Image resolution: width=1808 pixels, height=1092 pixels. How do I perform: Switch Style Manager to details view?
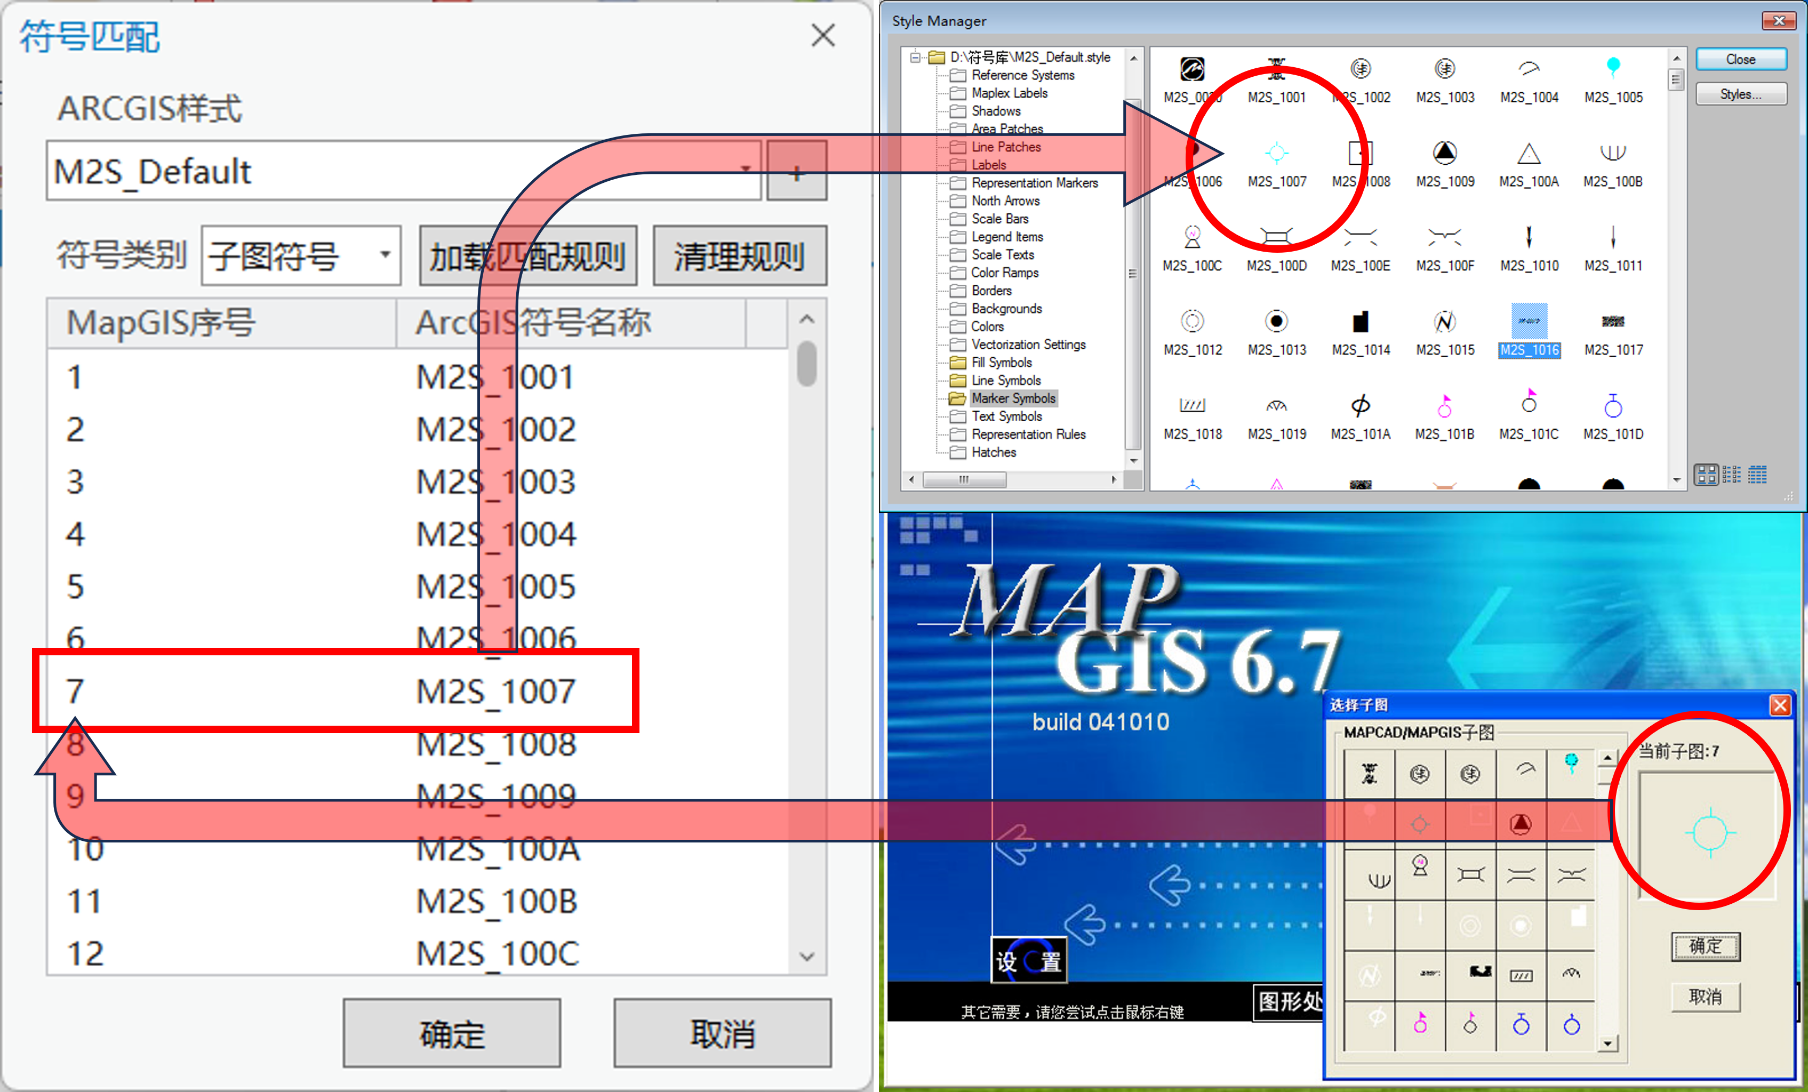(1757, 475)
